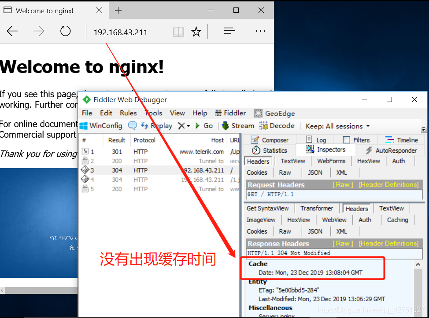Open the Rules menu
This screenshot has height=318, width=429.
click(x=128, y=113)
